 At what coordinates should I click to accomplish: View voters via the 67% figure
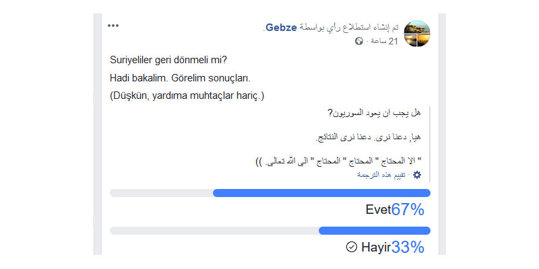pyautogui.click(x=408, y=210)
